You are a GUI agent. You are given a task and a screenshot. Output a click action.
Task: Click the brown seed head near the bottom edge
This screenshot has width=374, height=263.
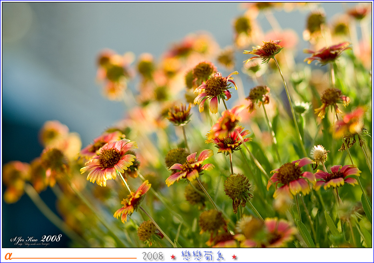(x=146, y=231)
